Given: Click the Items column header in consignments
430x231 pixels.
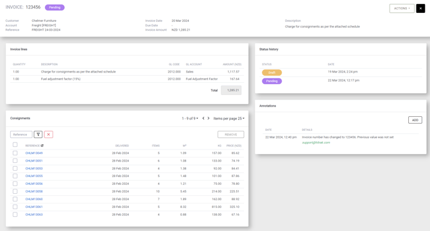Looking at the screenshot, I should pos(156,146).
